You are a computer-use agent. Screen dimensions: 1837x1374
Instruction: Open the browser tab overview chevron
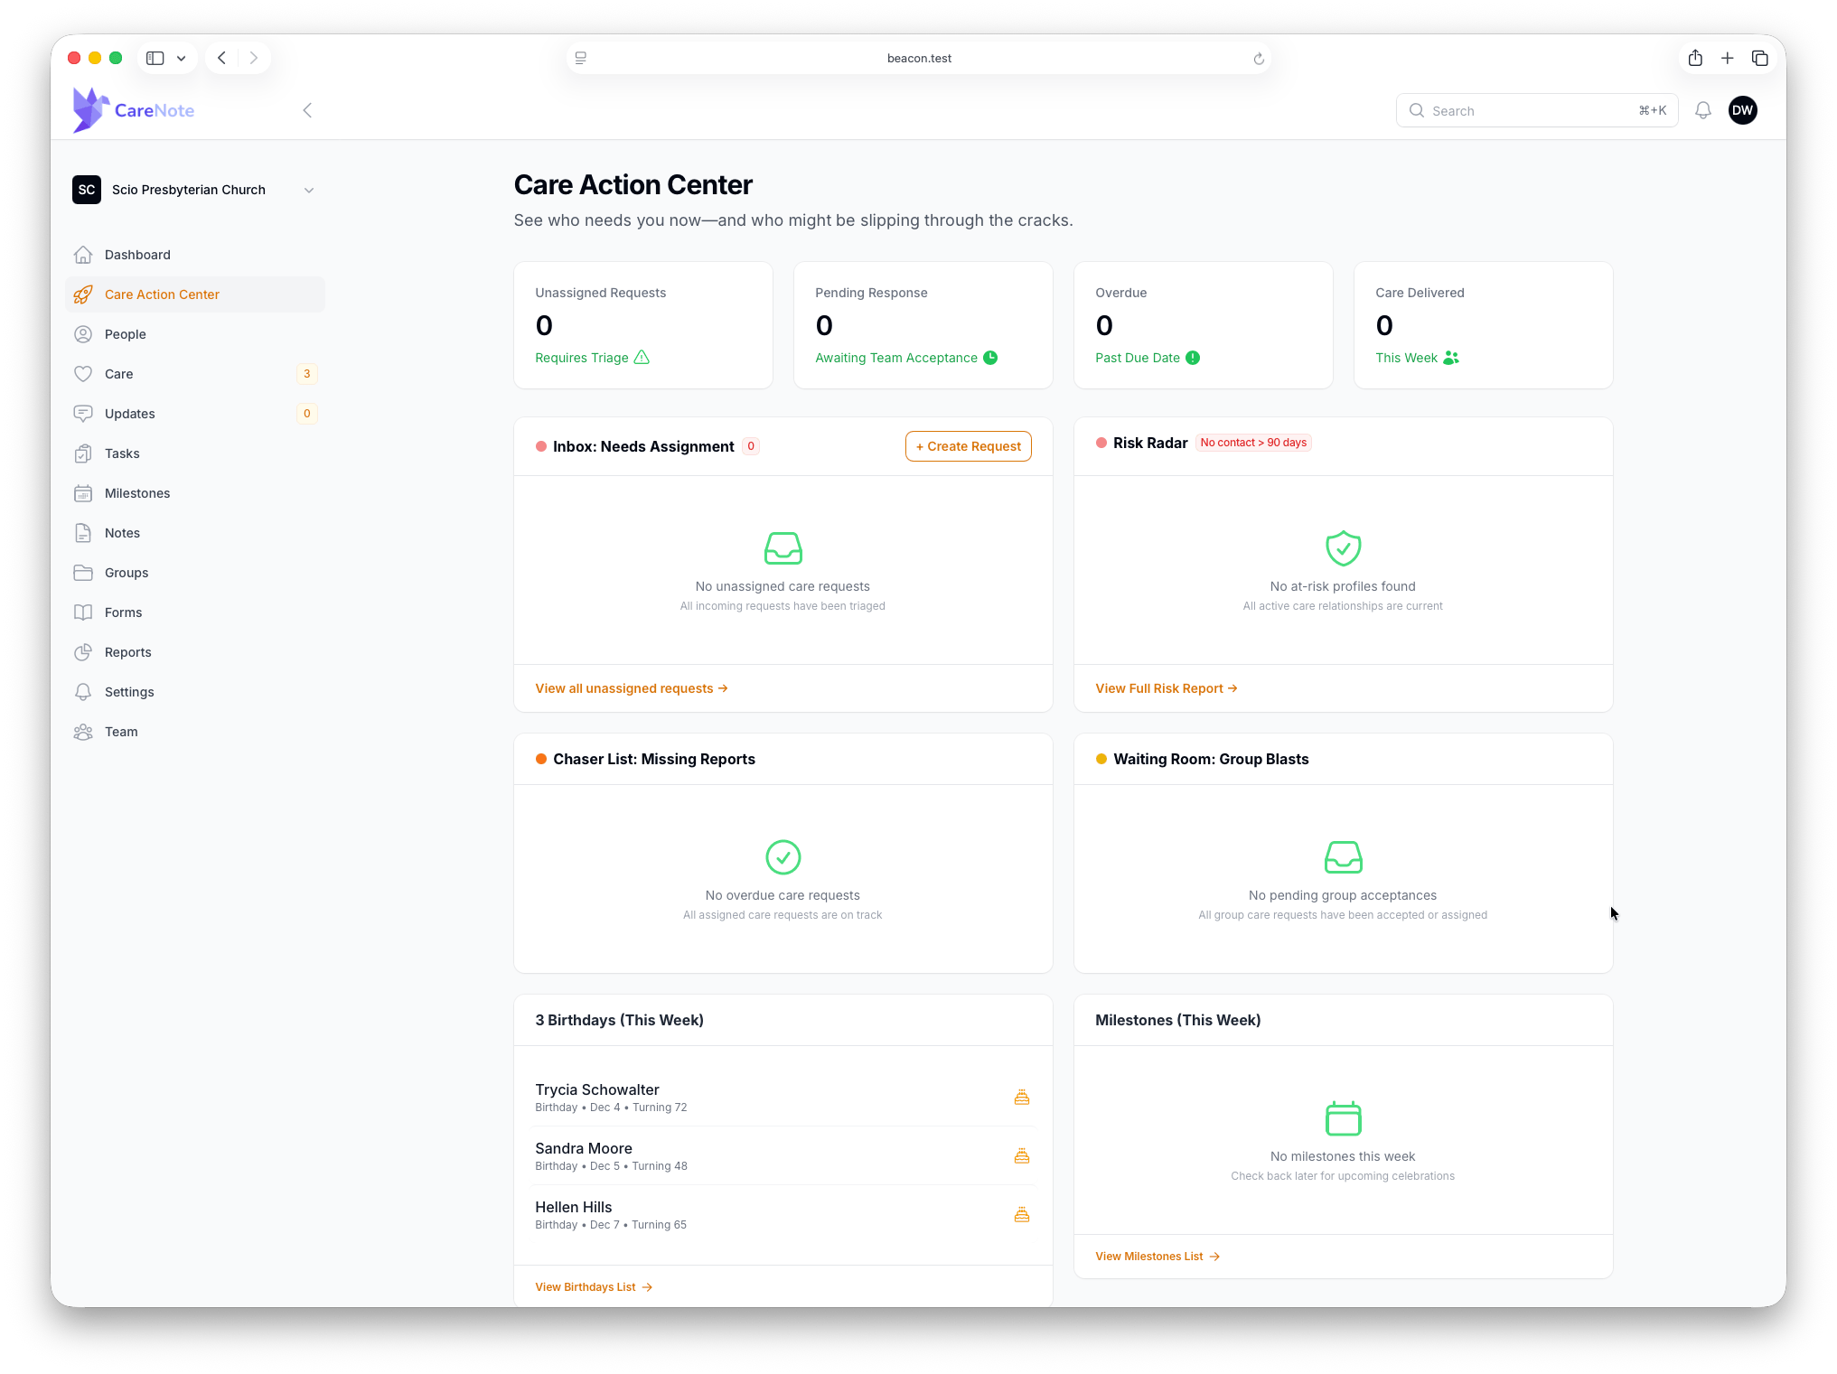[181, 57]
